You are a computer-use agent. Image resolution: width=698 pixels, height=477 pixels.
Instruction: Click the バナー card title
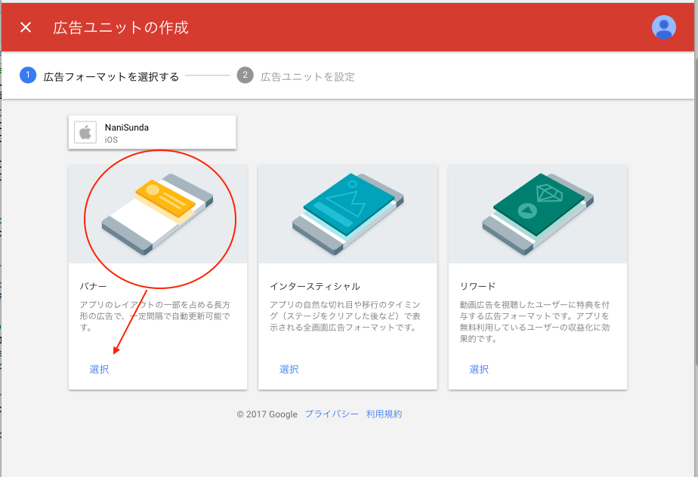pos(93,286)
